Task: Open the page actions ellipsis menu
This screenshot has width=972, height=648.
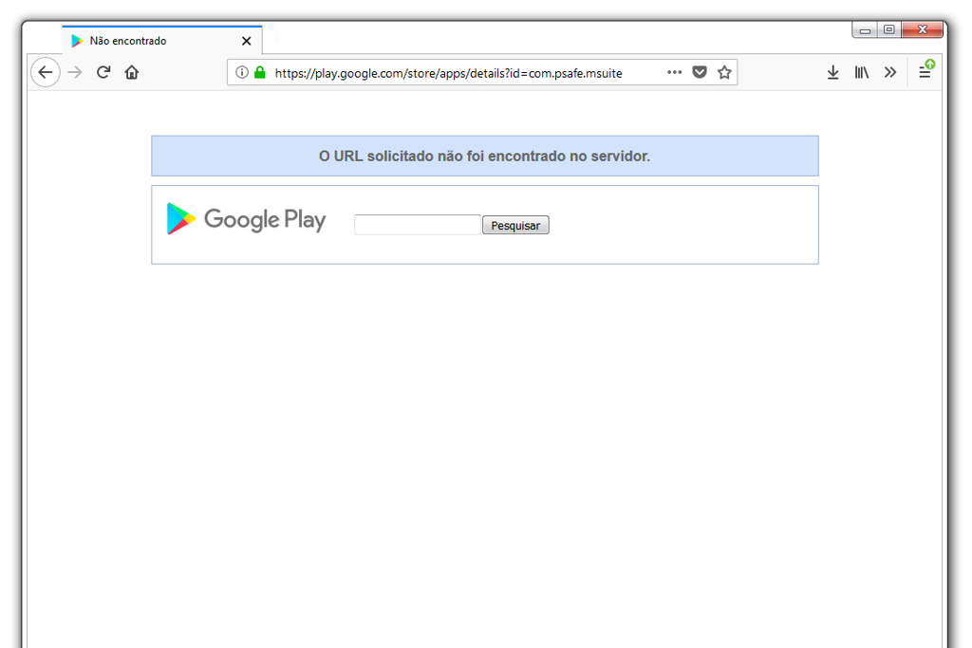Action: pos(674,72)
